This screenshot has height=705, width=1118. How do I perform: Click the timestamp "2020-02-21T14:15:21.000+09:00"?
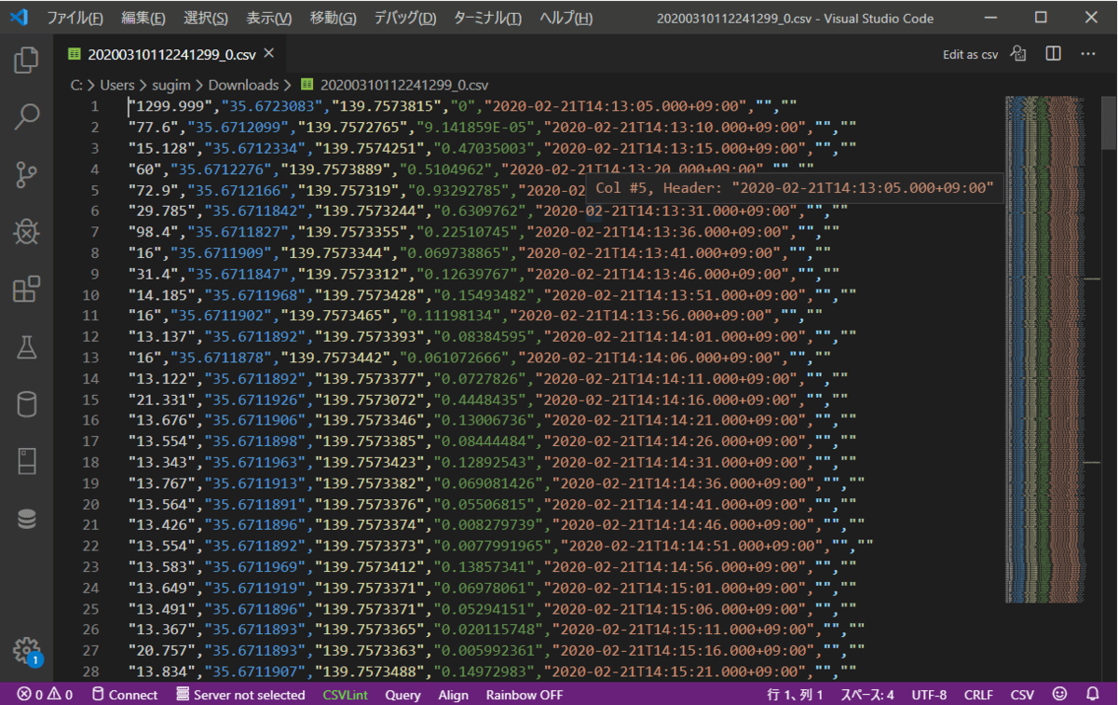tap(675, 671)
